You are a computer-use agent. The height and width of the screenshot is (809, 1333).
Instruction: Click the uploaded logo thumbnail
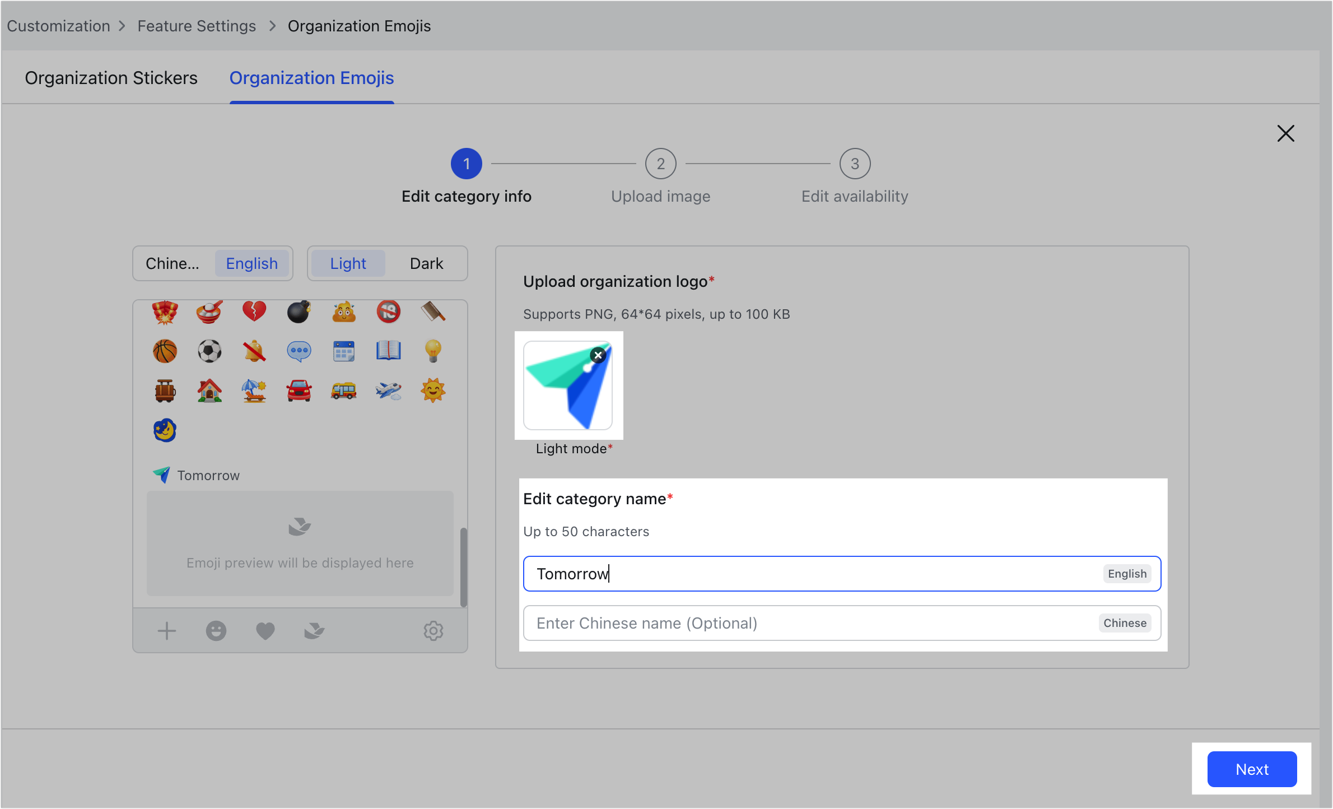pos(567,385)
